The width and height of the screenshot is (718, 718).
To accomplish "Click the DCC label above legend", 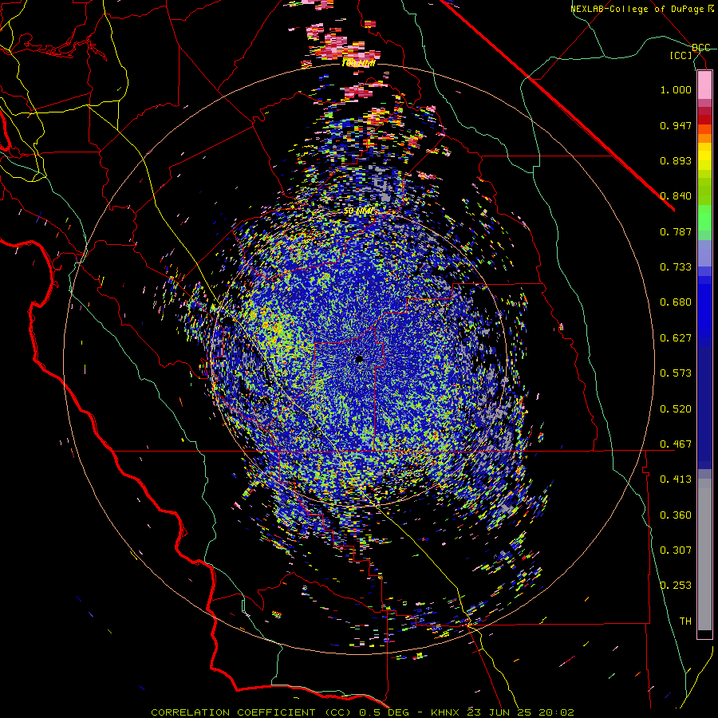I will point(701,48).
